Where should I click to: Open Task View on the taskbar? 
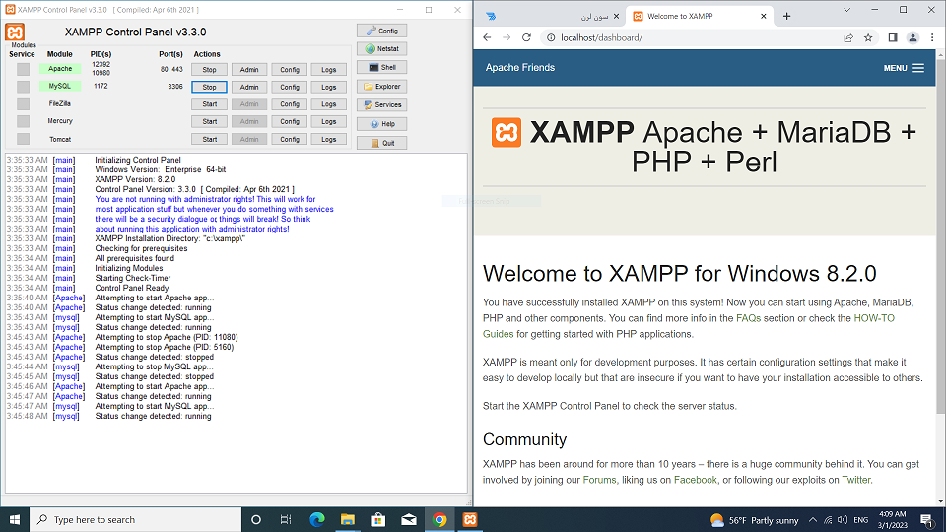[286, 519]
